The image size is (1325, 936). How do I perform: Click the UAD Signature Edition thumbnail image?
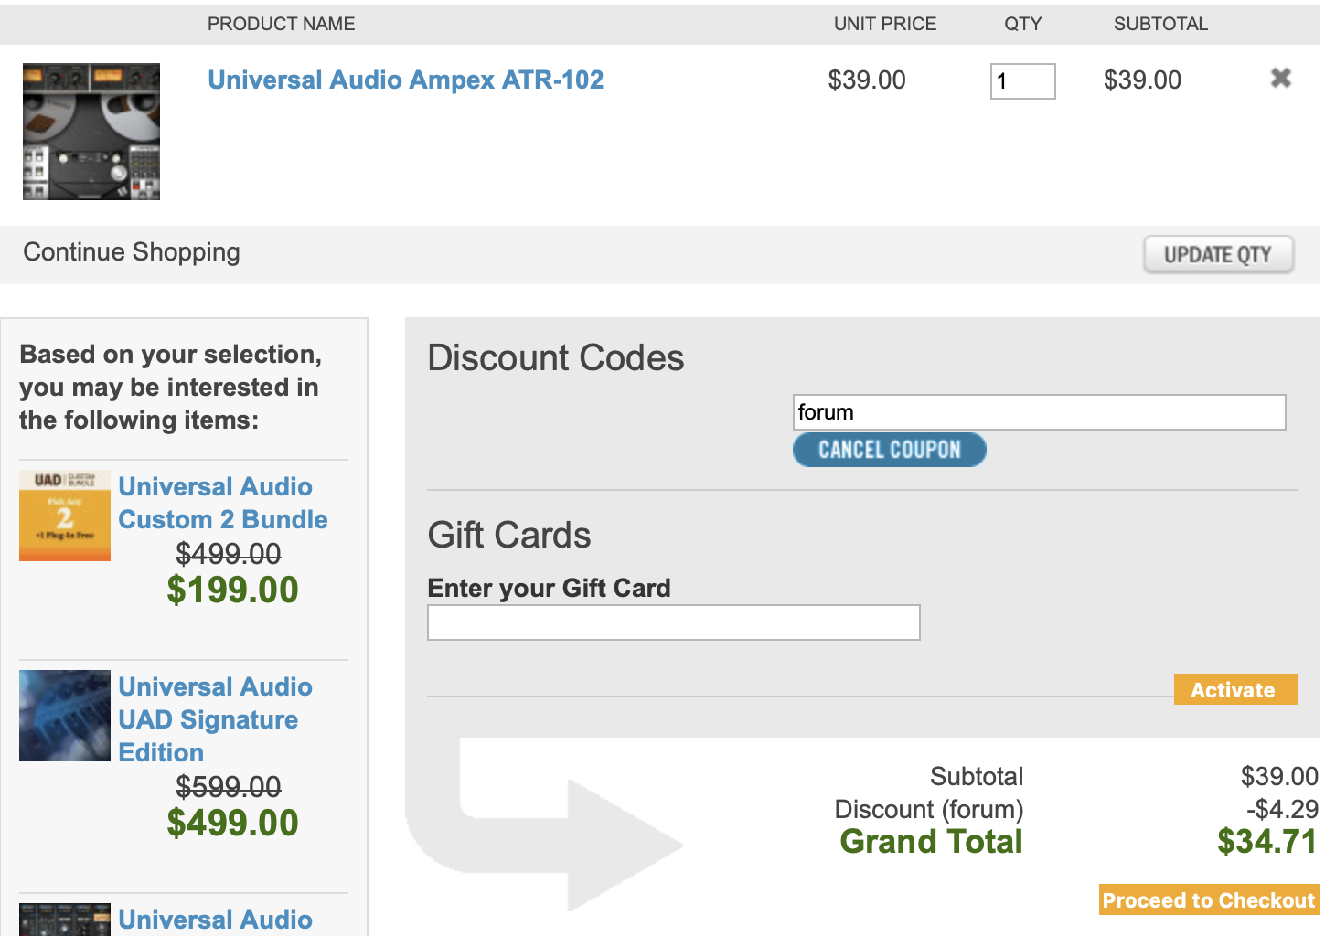tap(65, 716)
